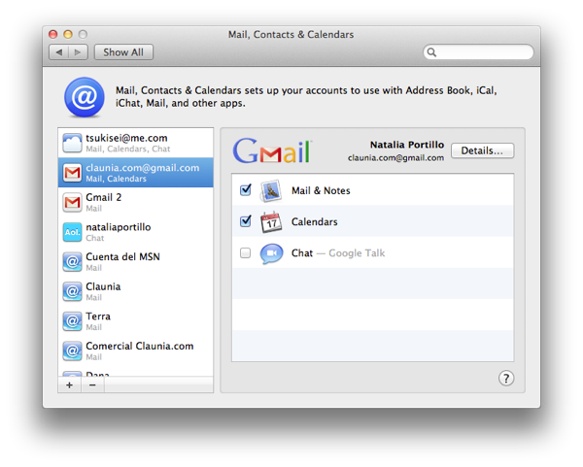The height and width of the screenshot is (467, 583).
Task: Uncheck the Mail & Notes checkbox
Action: (x=246, y=190)
